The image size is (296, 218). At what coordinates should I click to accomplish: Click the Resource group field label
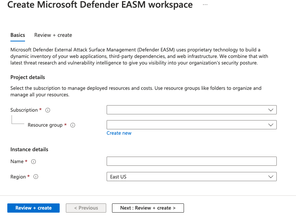45,125
